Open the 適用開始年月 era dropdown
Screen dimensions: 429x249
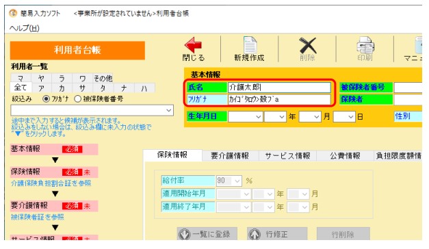[x=246, y=194]
